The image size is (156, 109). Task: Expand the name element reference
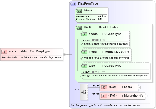(x=139, y=87)
